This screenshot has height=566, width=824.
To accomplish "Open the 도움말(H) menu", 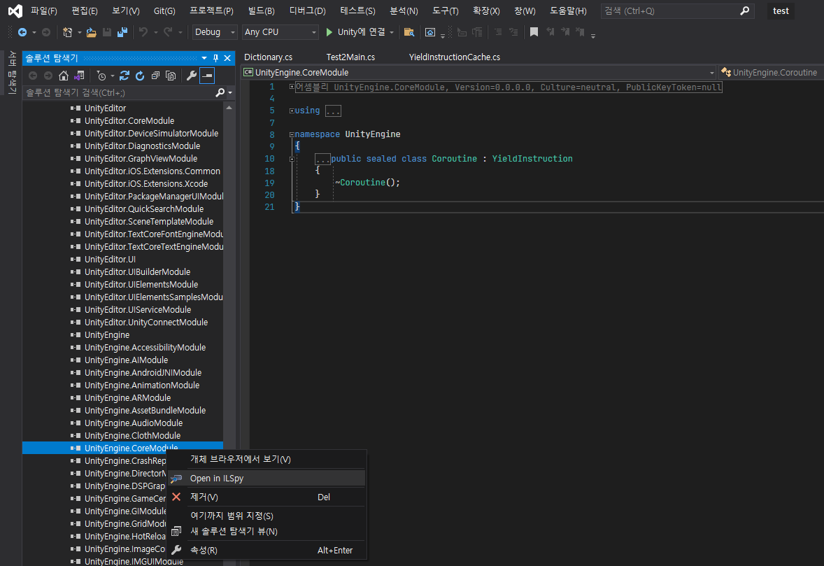I will [567, 10].
